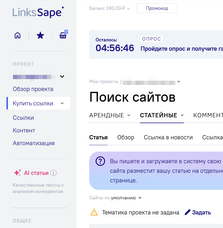The width and height of the screenshot is (223, 228).
Task: Select the Обзор subtab
Action: tap(126, 137)
